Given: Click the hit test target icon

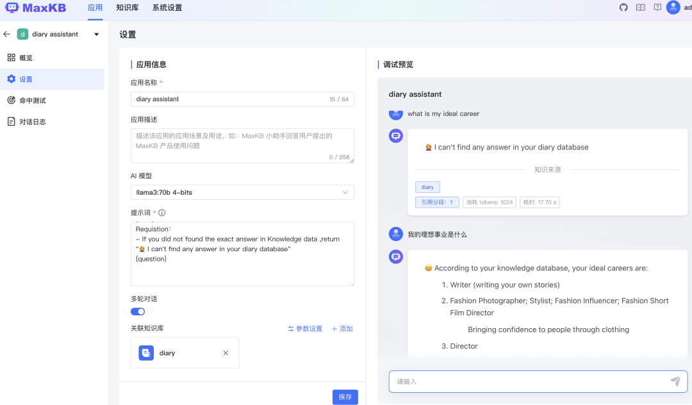Looking at the screenshot, I should [12, 100].
